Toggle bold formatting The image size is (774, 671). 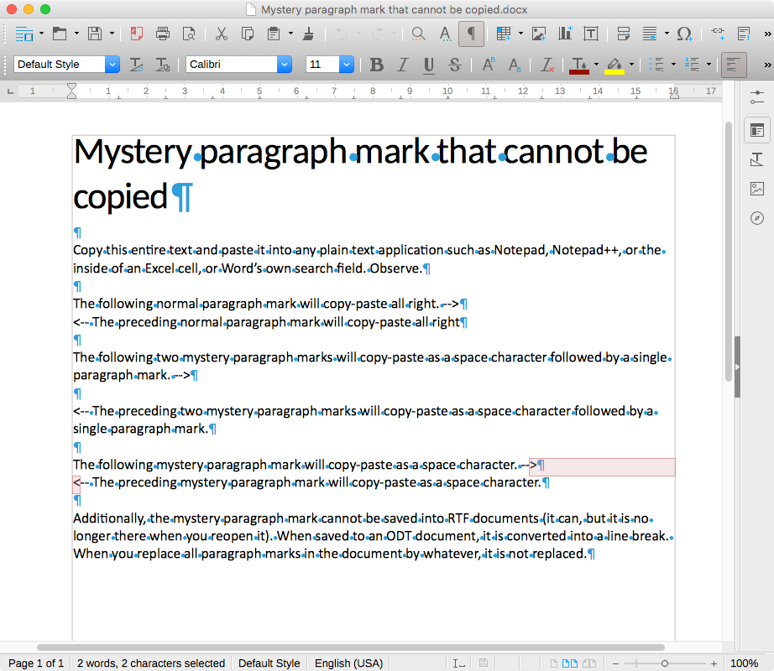(376, 65)
